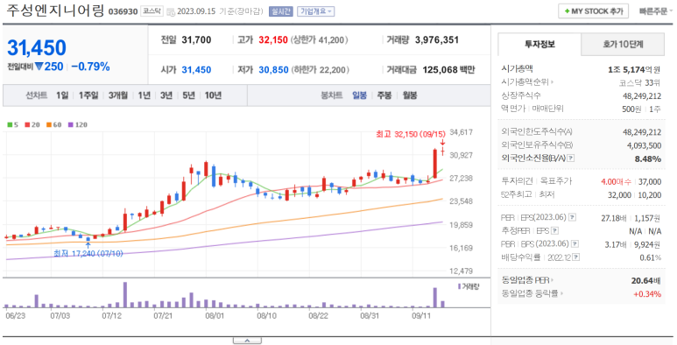Click the help icon beside 추정PER EPS

554,231
